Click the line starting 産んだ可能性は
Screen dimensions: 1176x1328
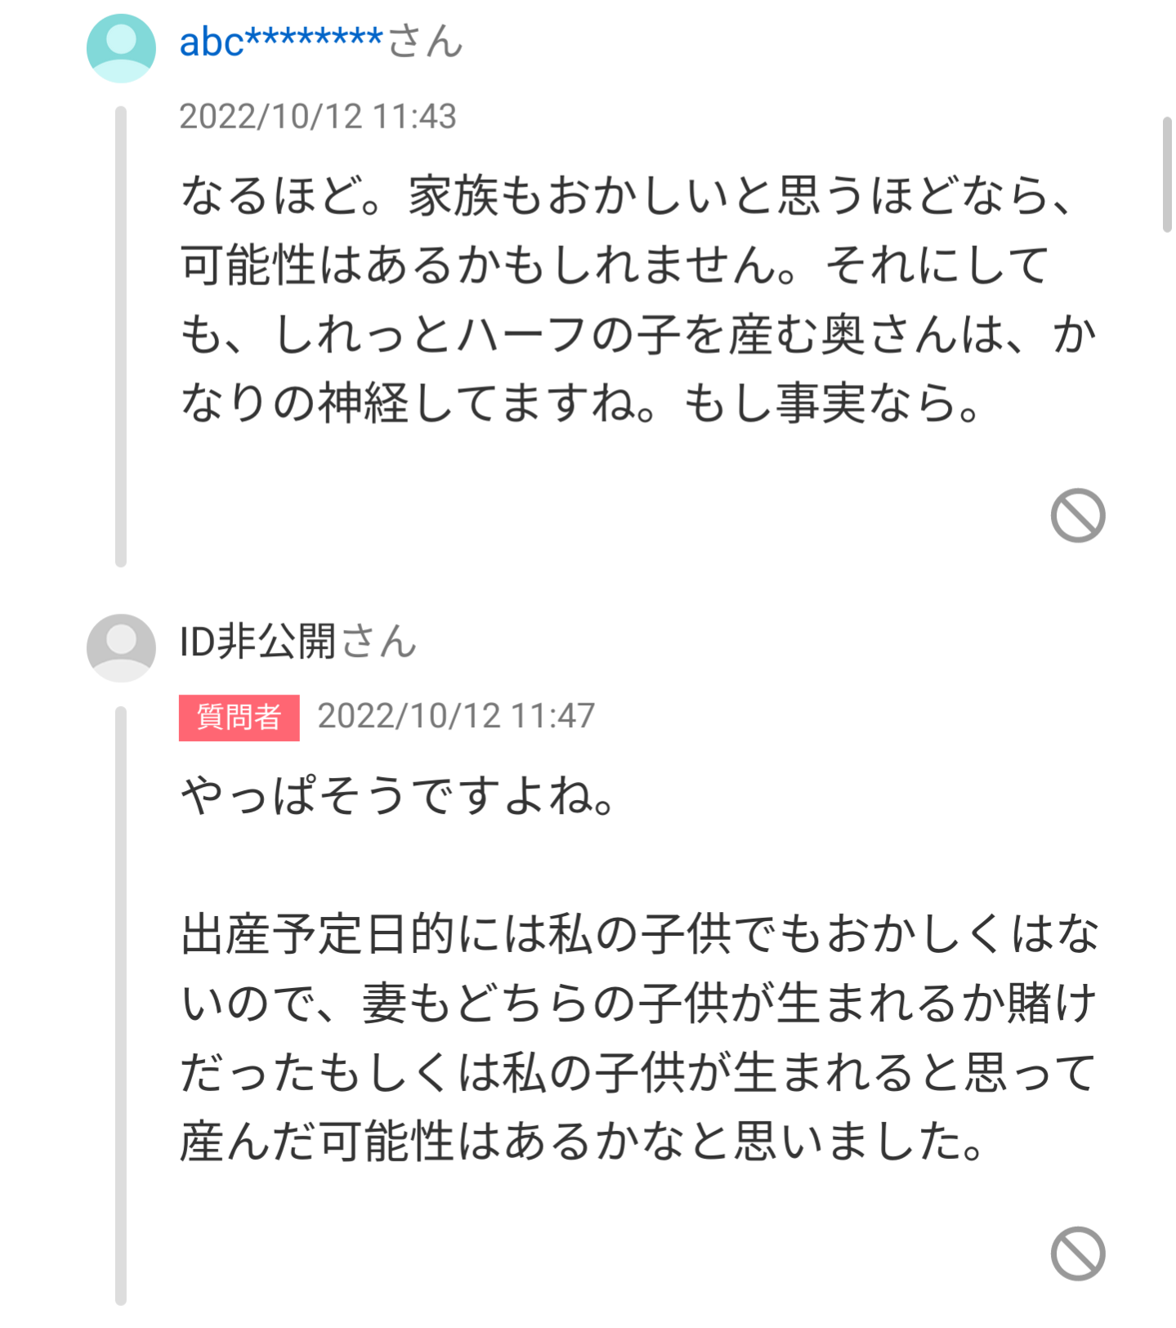pyautogui.click(x=583, y=1142)
